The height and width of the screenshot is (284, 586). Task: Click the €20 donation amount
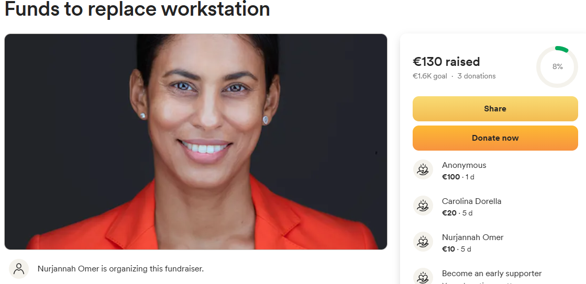tap(449, 213)
